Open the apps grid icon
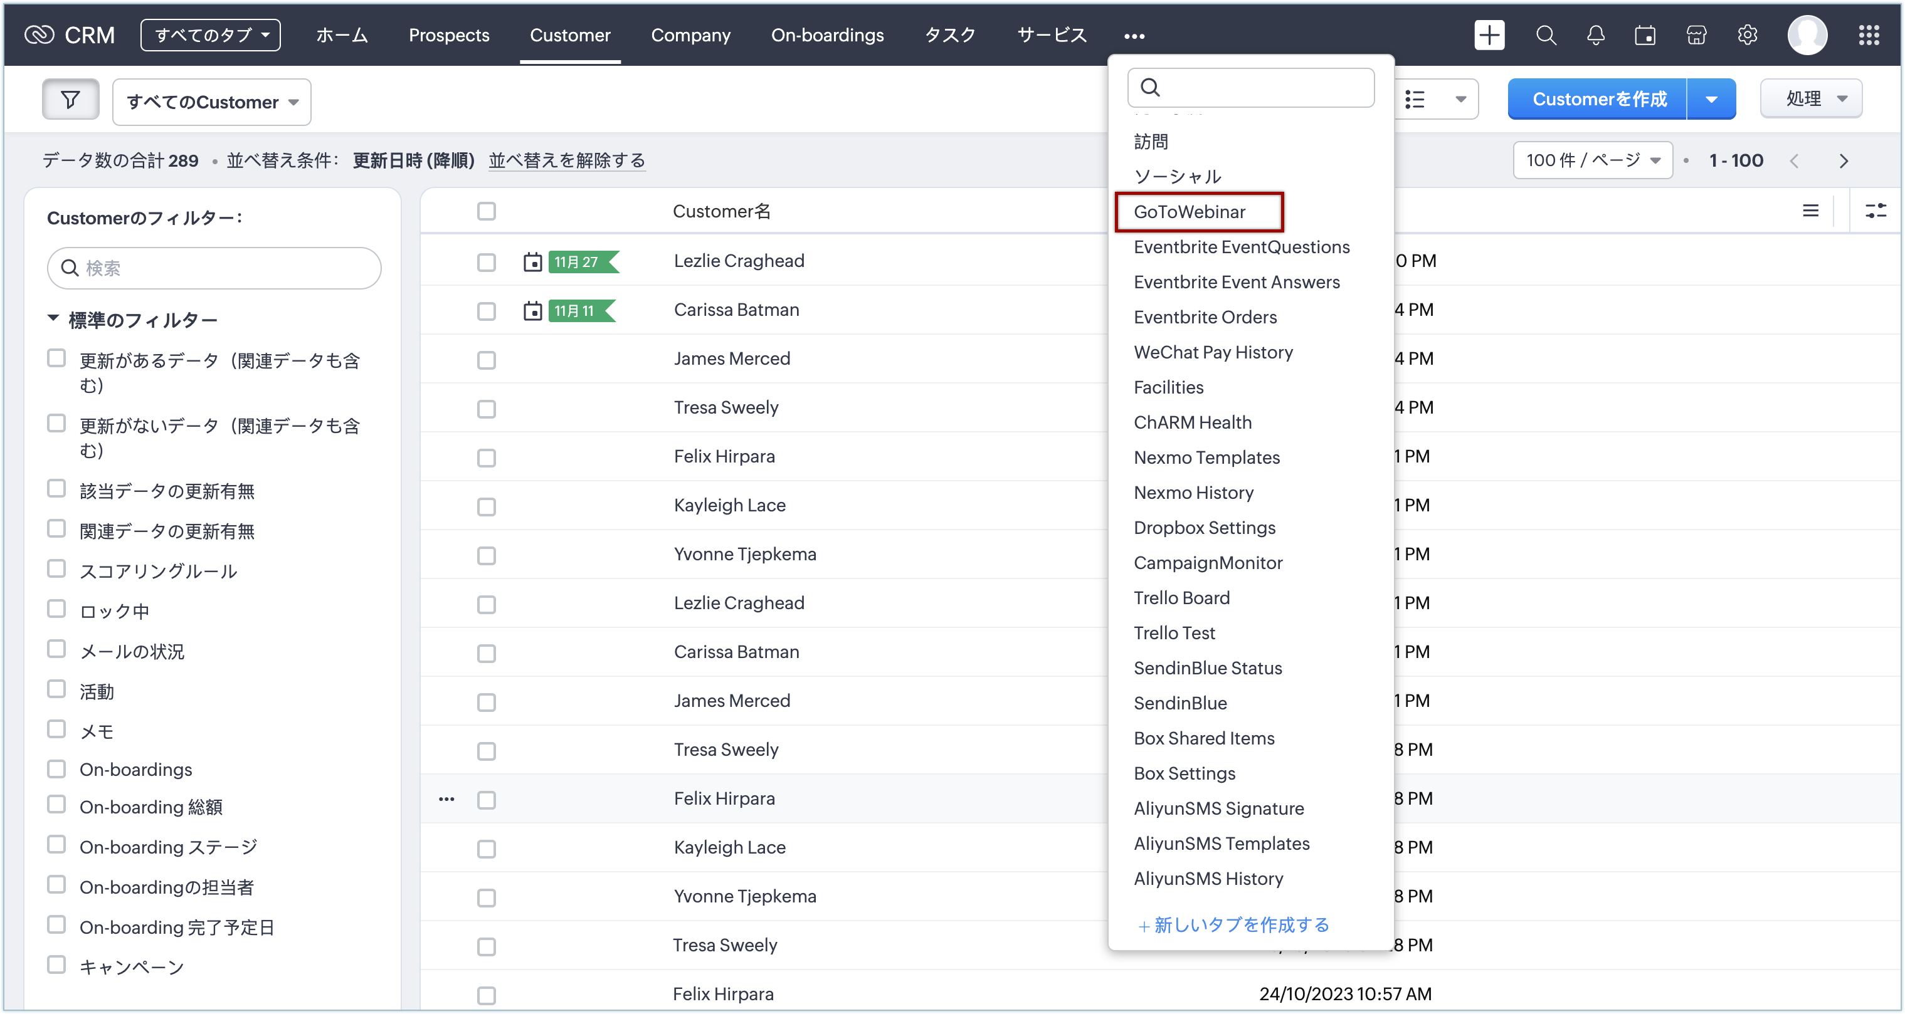 pyautogui.click(x=1869, y=34)
